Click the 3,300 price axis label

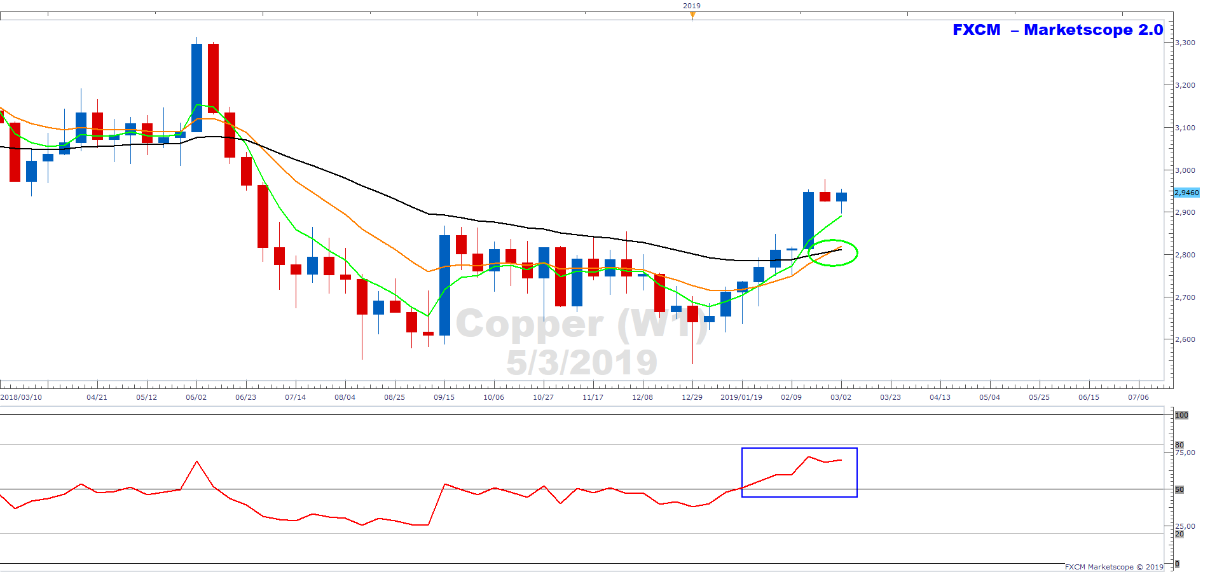pos(1185,43)
